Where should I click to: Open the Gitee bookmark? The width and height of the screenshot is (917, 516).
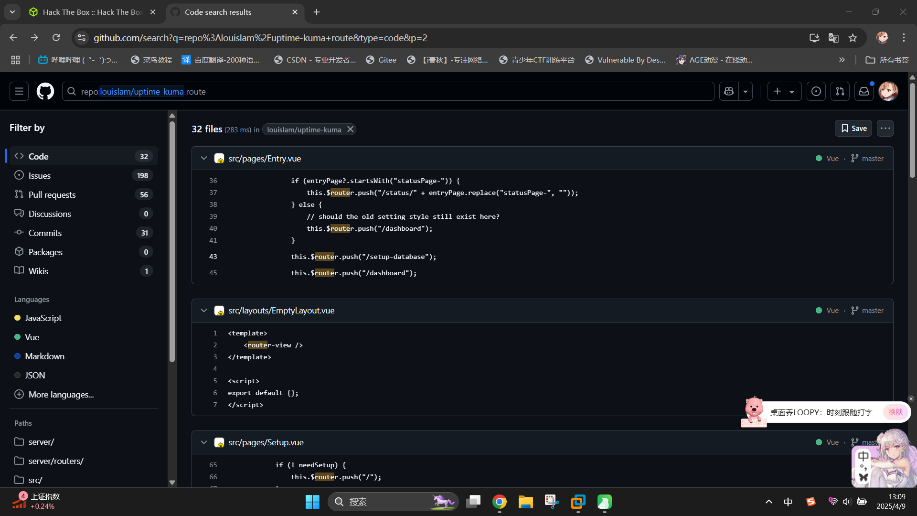coord(381,60)
